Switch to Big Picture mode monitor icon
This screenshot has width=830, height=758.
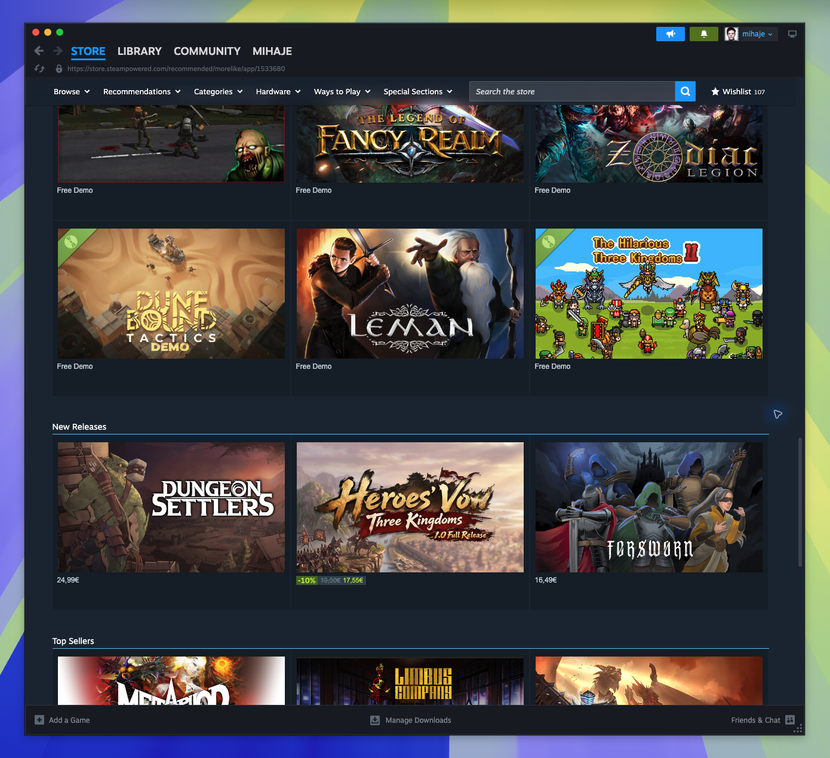(792, 34)
